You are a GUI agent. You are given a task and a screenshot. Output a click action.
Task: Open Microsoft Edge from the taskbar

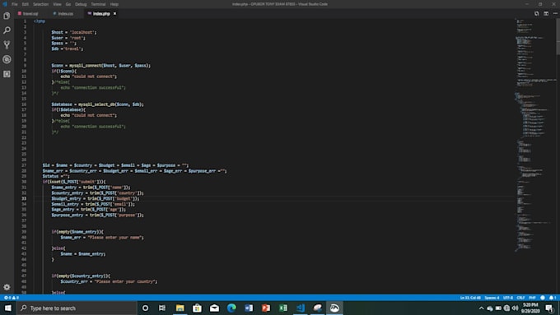pyautogui.click(x=231, y=308)
